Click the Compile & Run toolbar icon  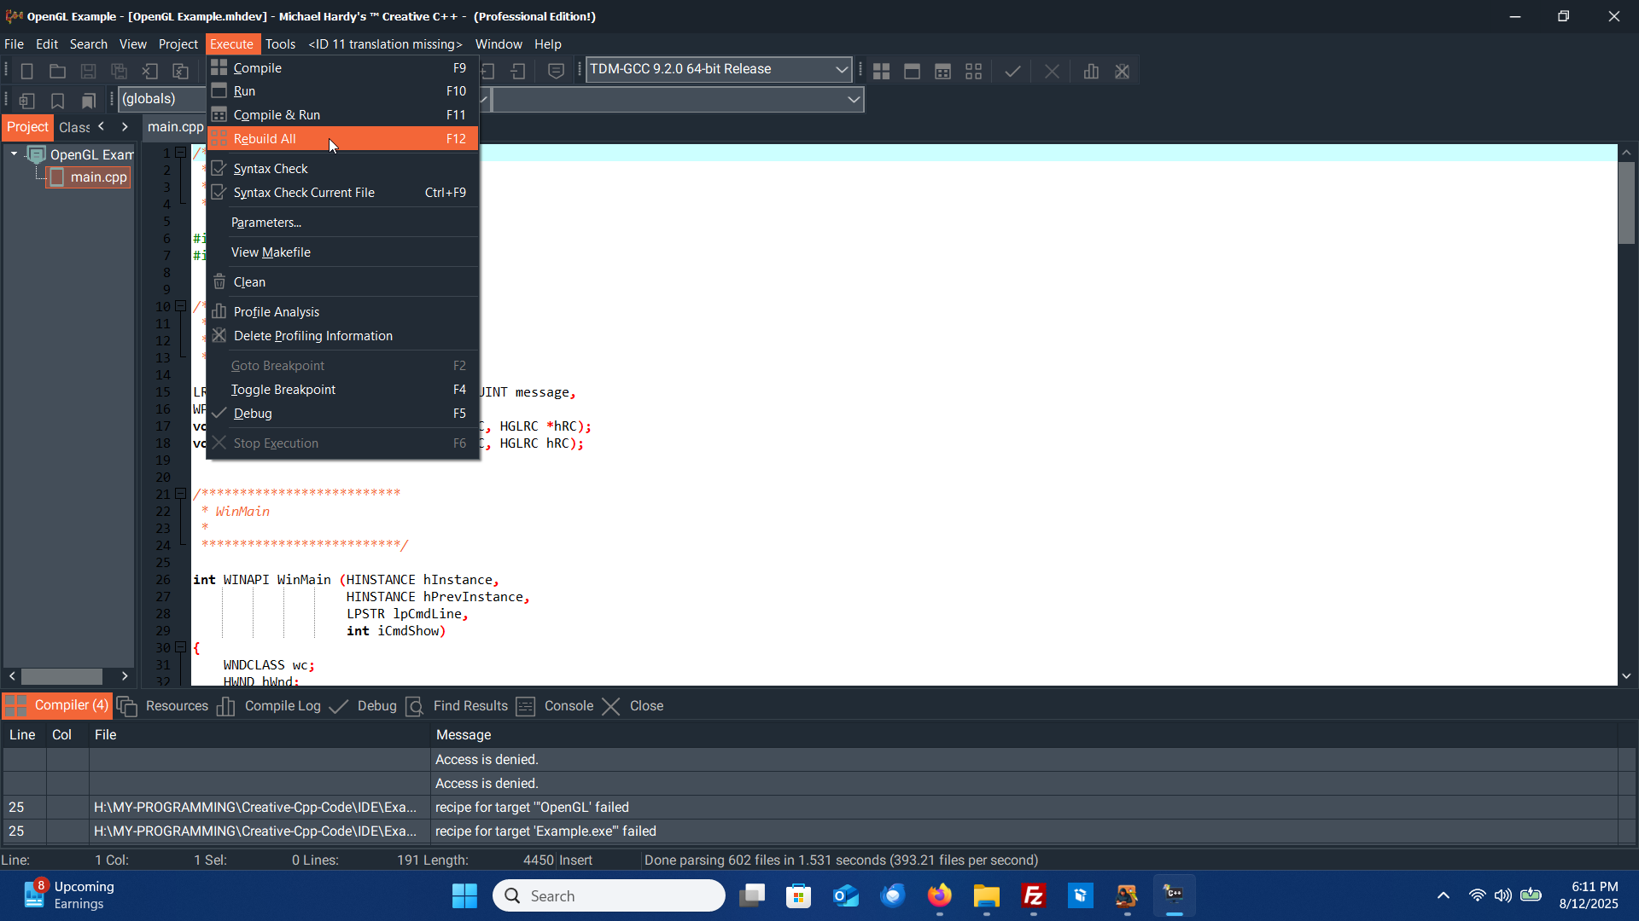pyautogui.click(x=942, y=72)
